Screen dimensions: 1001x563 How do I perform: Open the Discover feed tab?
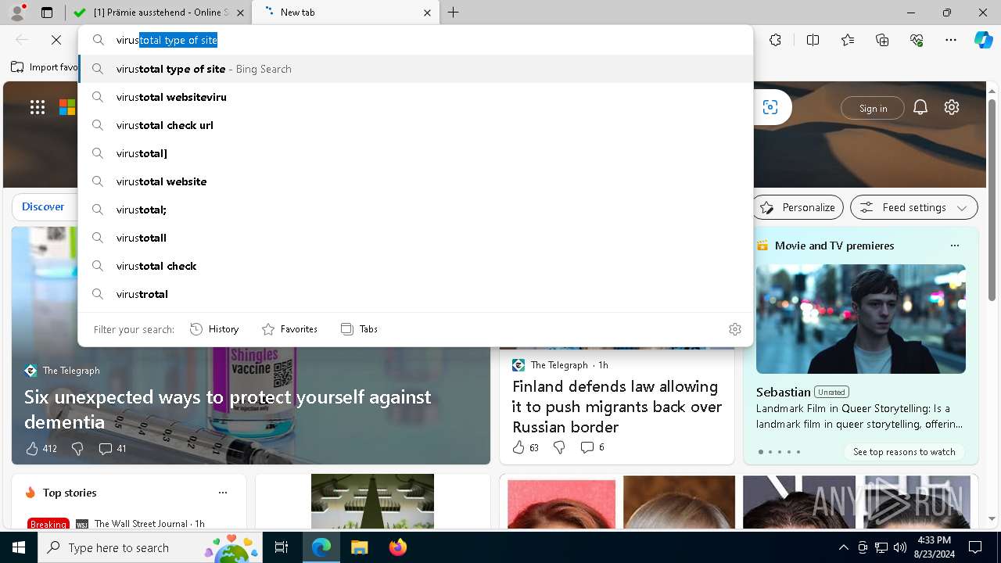pos(43,206)
